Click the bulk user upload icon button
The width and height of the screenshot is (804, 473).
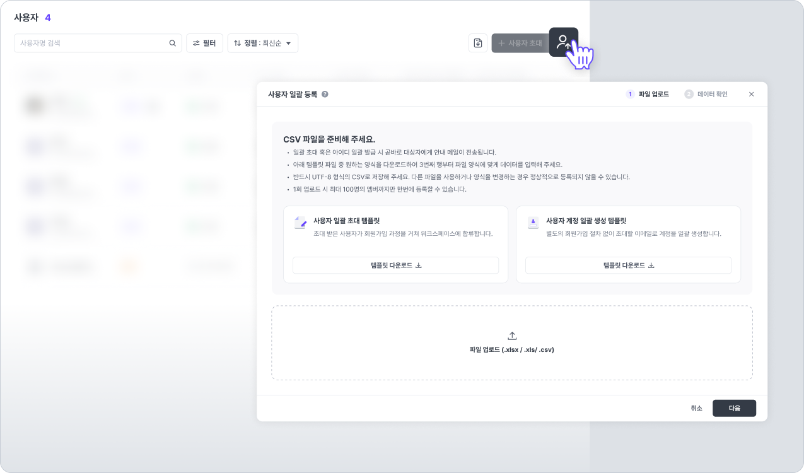click(563, 42)
